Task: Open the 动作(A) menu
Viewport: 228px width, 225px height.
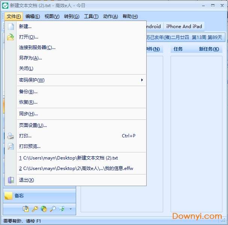Action: [111, 16]
